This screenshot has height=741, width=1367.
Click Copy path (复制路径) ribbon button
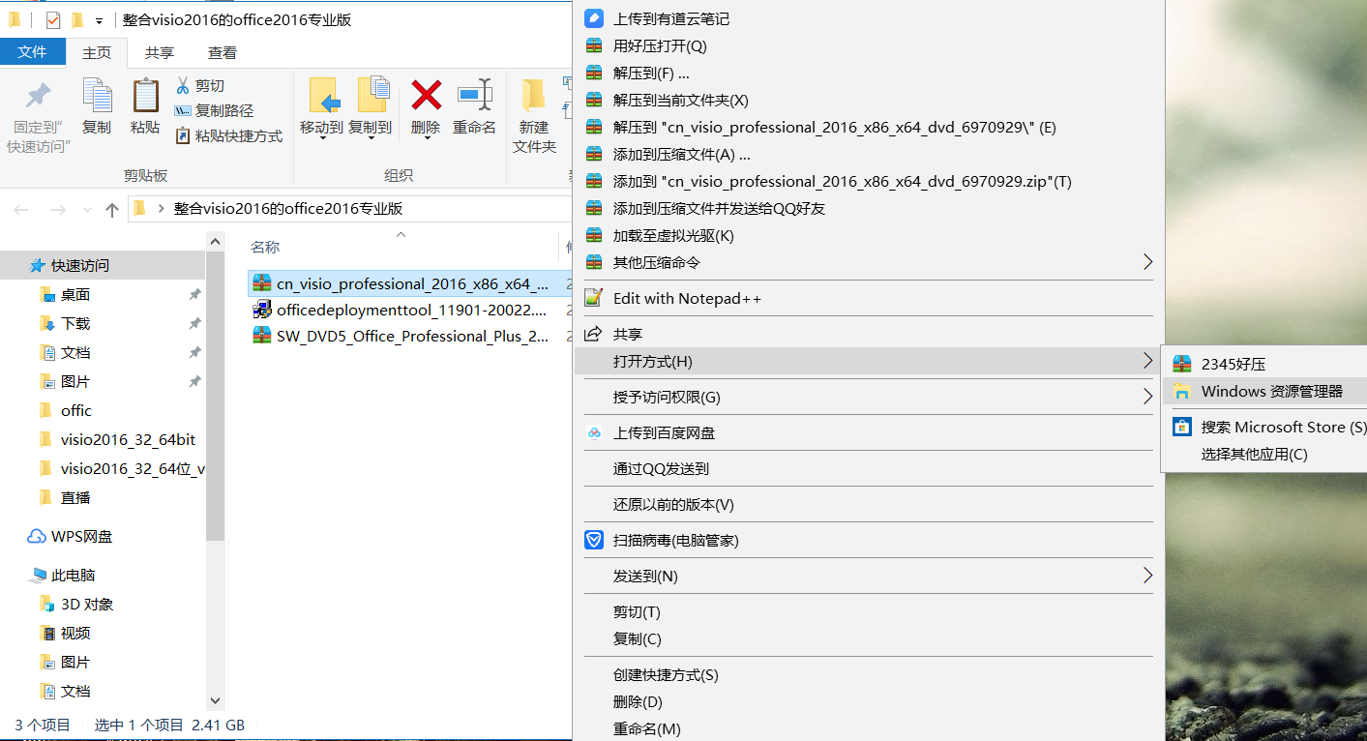214,110
